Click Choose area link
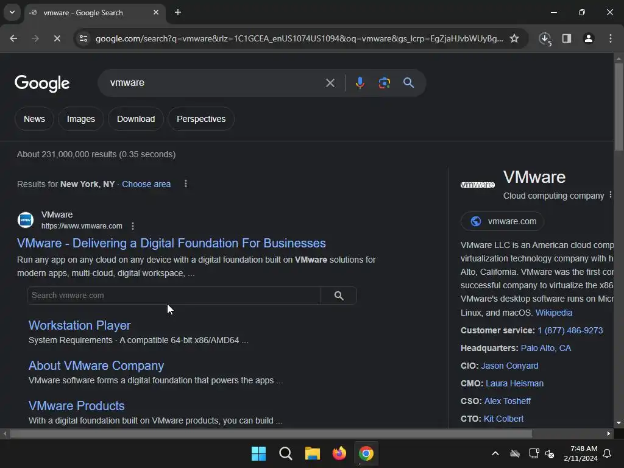The image size is (624, 468). (146, 184)
